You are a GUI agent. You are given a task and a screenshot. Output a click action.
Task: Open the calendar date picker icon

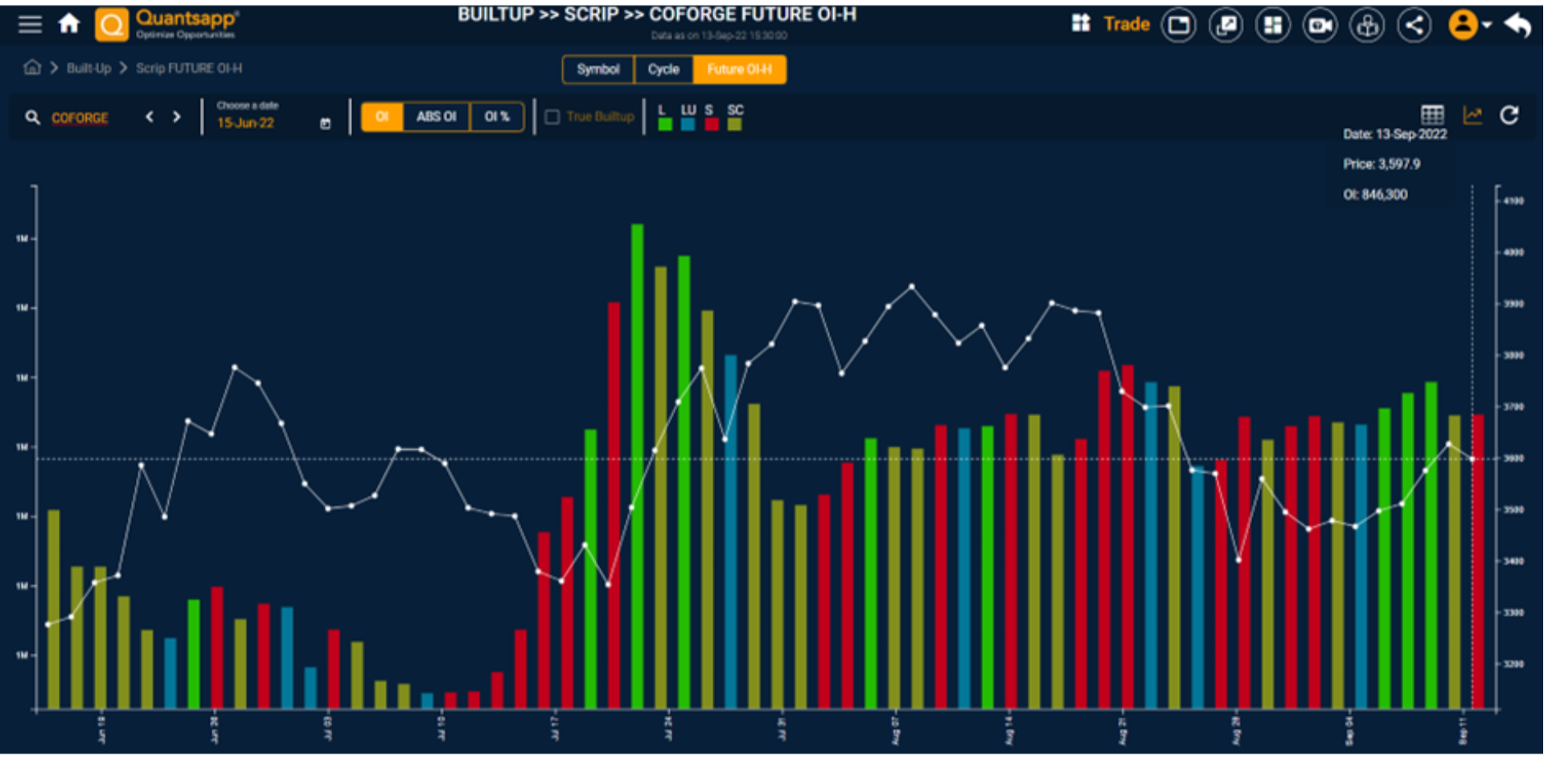(x=325, y=121)
